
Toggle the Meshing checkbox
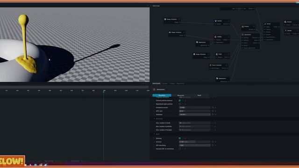179,138
